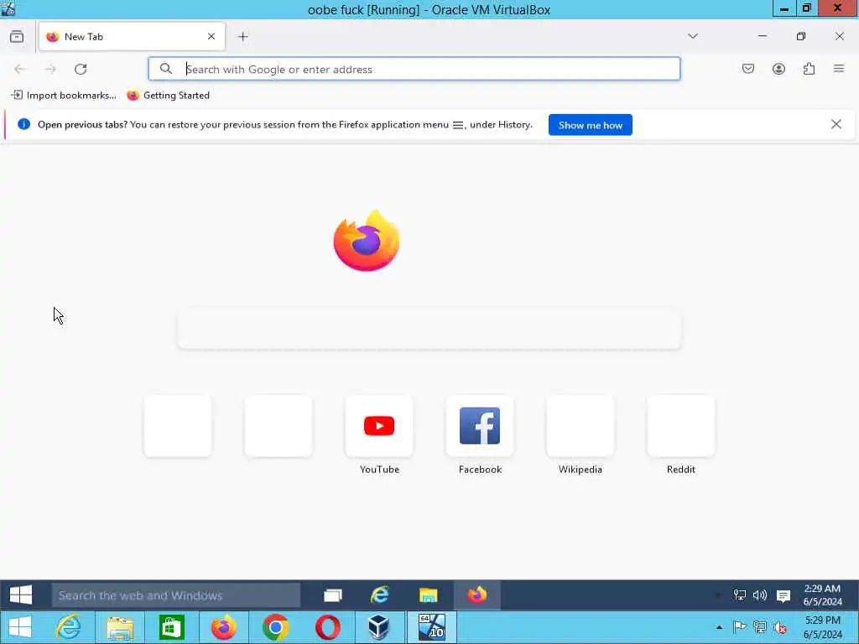Go back one page
Image resolution: width=859 pixels, height=644 pixels.
[x=20, y=69]
